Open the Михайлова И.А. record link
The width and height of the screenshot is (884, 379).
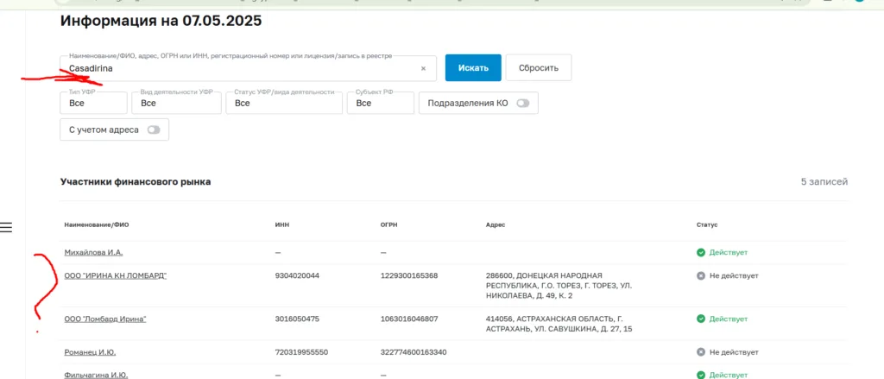[93, 252]
